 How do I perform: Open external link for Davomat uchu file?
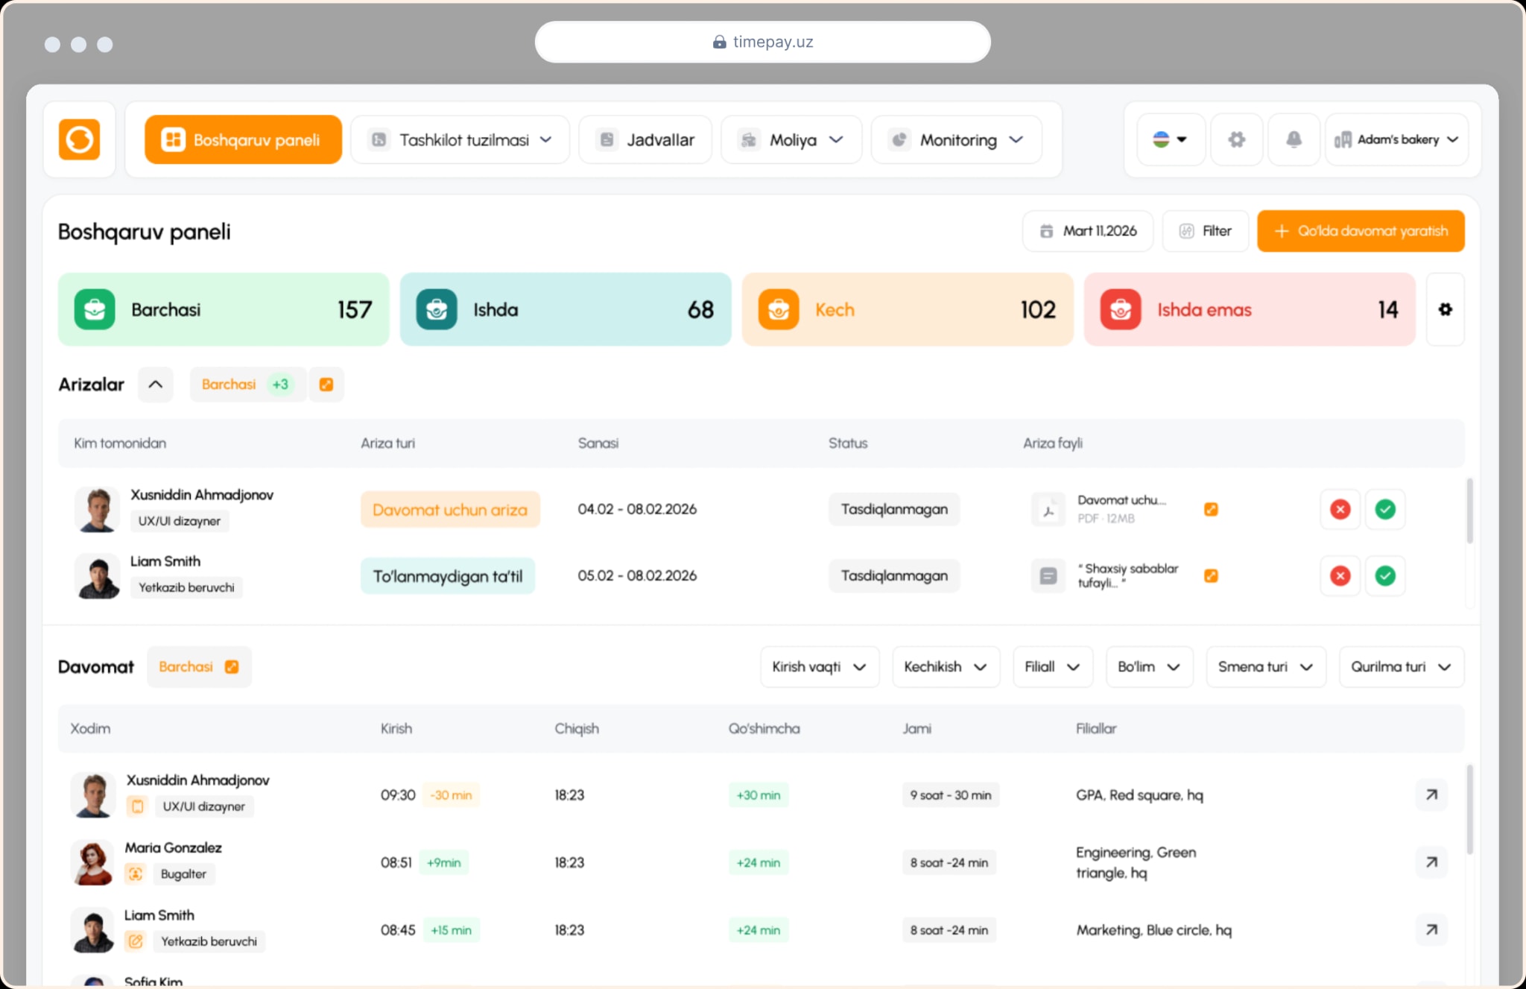click(x=1211, y=509)
